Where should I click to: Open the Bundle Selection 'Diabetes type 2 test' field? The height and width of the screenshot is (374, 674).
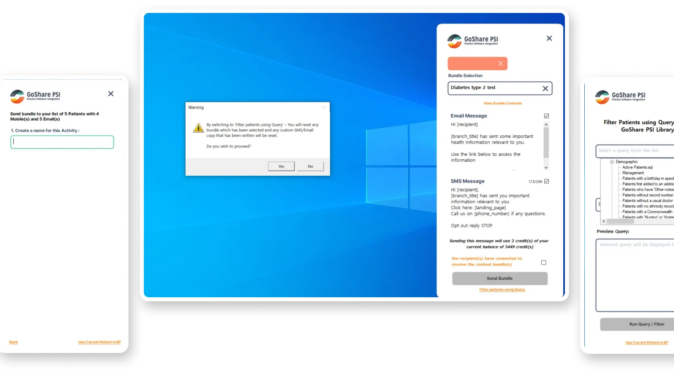(x=499, y=88)
